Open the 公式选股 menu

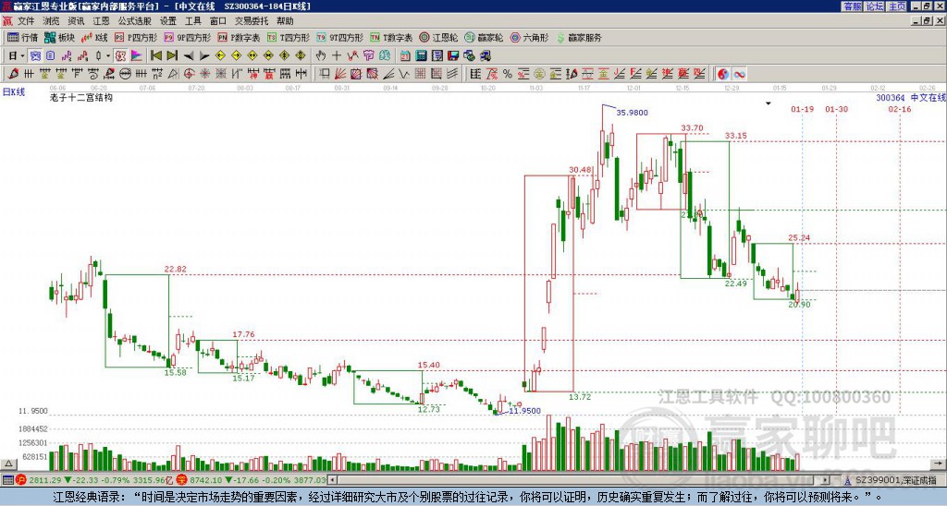click(x=134, y=21)
